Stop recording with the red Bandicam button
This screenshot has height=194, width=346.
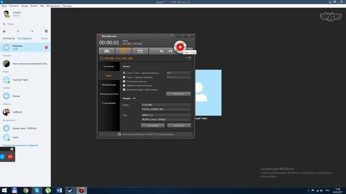pyautogui.click(x=180, y=47)
